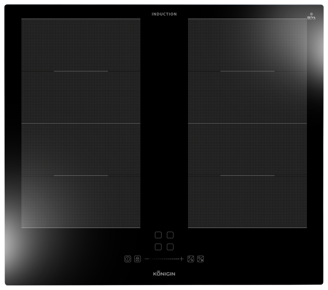Tap the bottom segment of right cooking zone

click(247, 202)
